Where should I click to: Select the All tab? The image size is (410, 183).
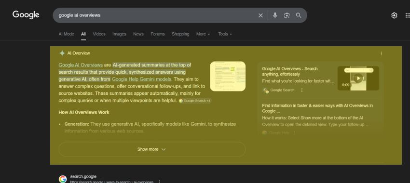tap(83, 34)
